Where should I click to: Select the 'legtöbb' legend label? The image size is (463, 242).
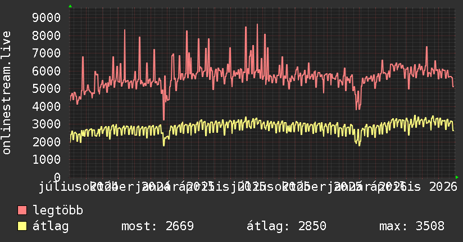[58, 210]
